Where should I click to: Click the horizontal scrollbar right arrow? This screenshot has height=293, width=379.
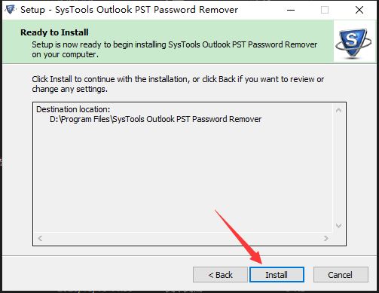tap(326, 238)
